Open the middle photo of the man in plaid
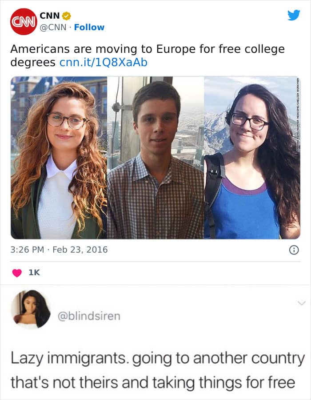 155,158
